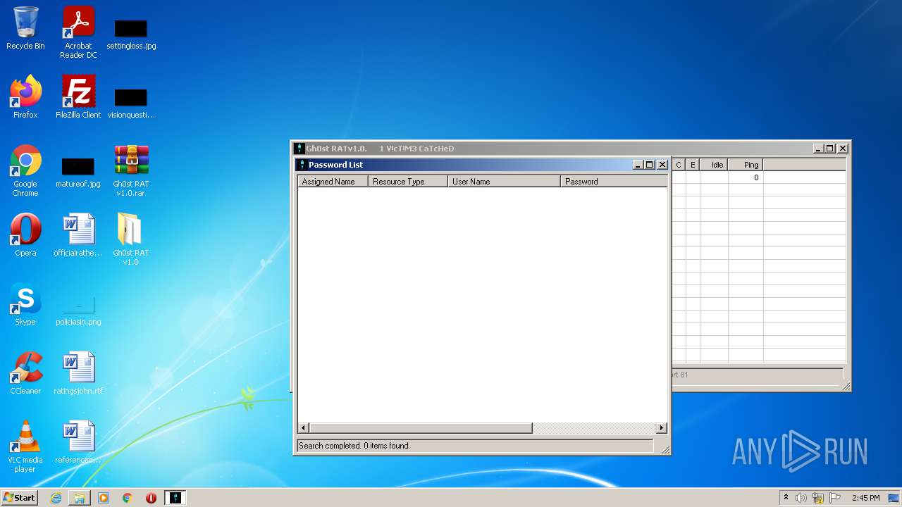The height and width of the screenshot is (507, 902).
Task: Open the Gh0st RAT v1.0 folder
Action: coord(131,239)
